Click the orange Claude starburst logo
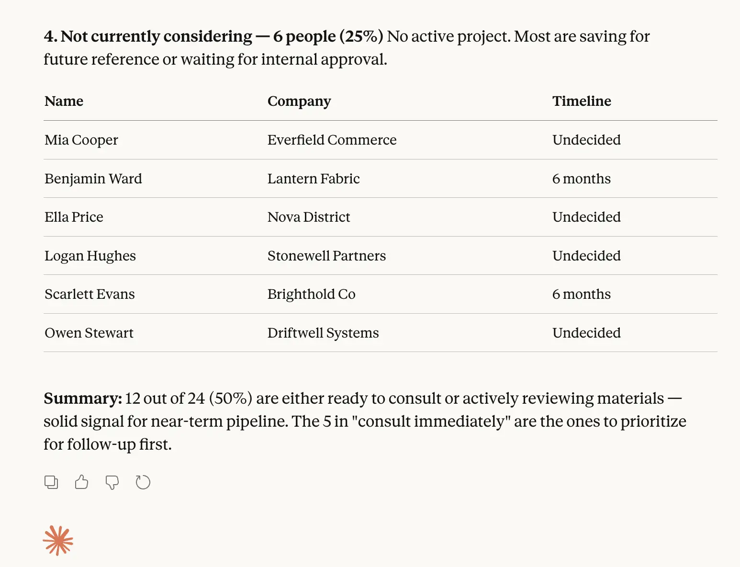The height and width of the screenshot is (567, 740). click(x=58, y=541)
